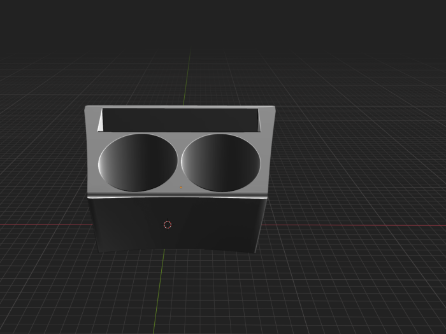Click the orange object origin dot

[181, 187]
